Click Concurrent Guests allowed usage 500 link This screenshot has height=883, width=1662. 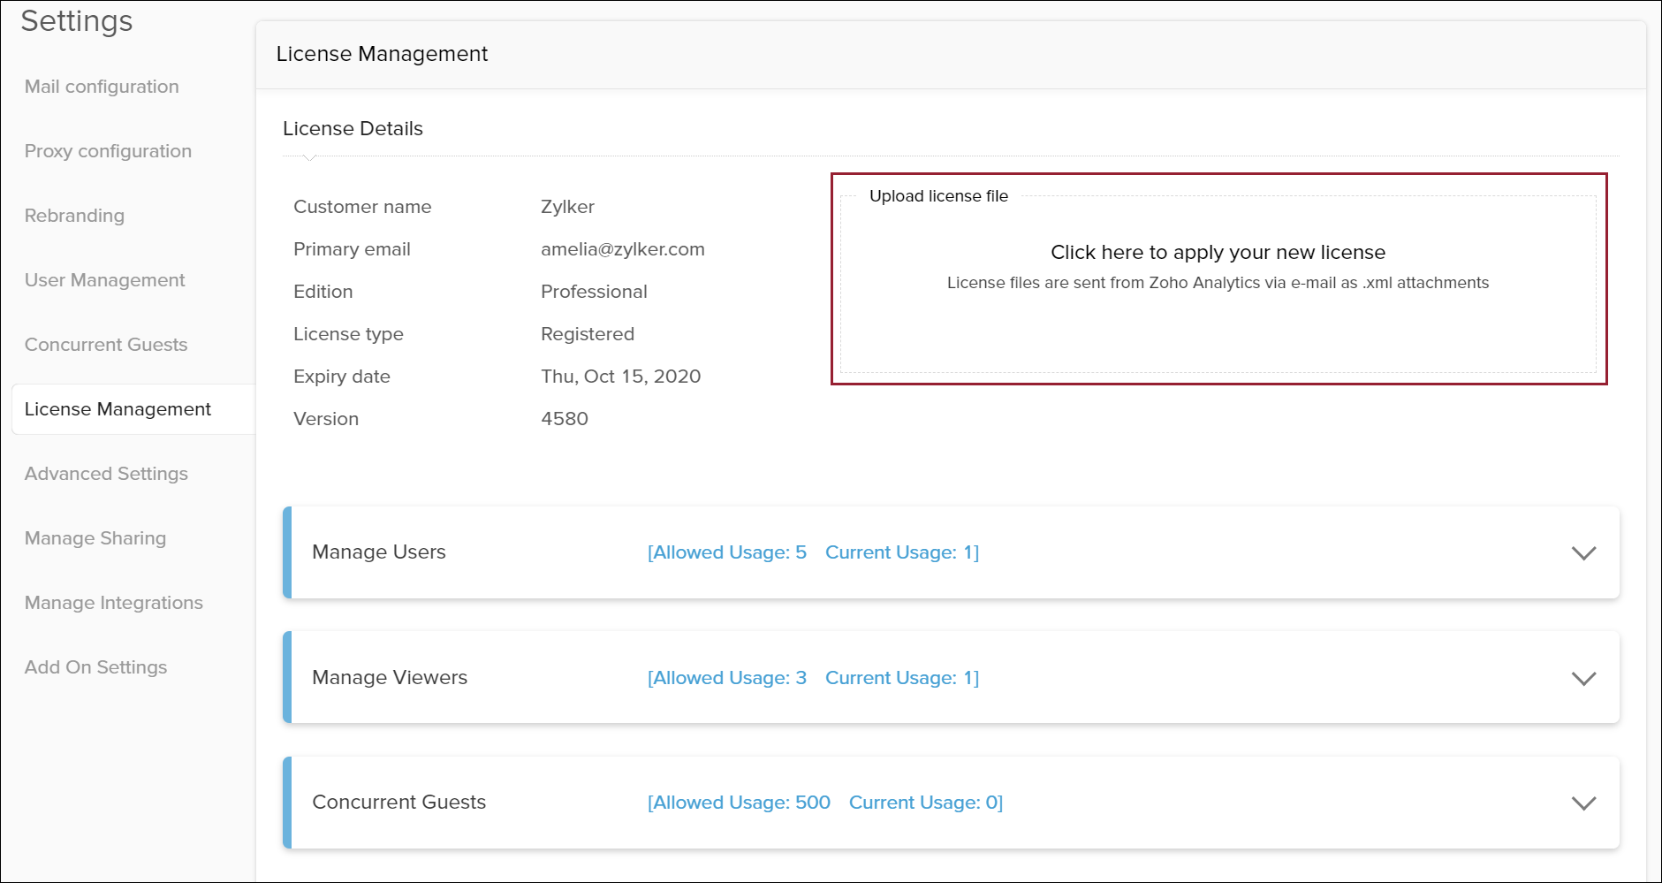[x=739, y=803]
